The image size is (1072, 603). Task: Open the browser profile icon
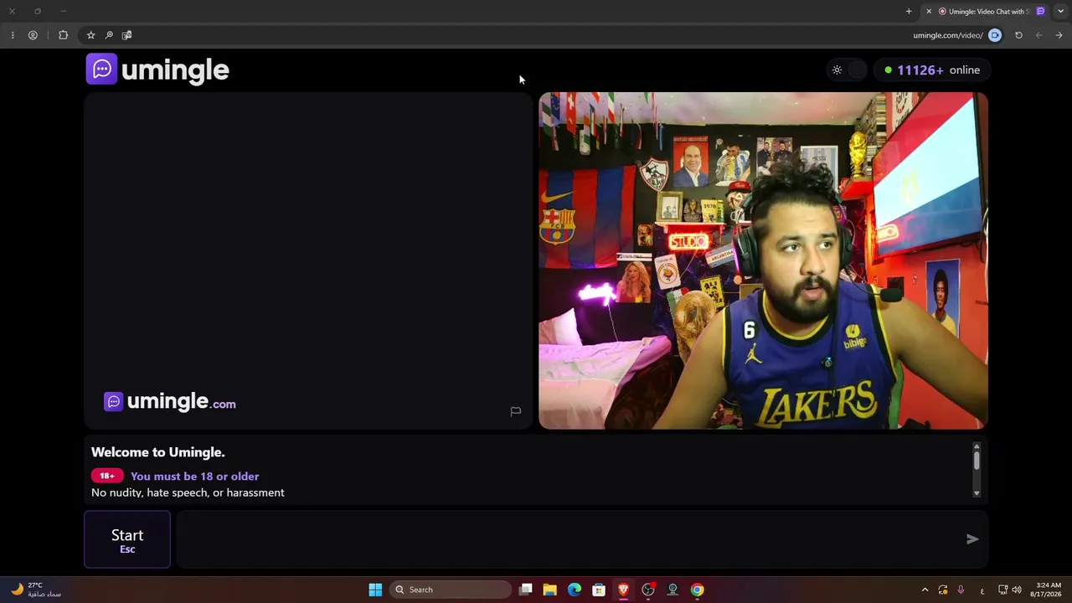(x=33, y=35)
